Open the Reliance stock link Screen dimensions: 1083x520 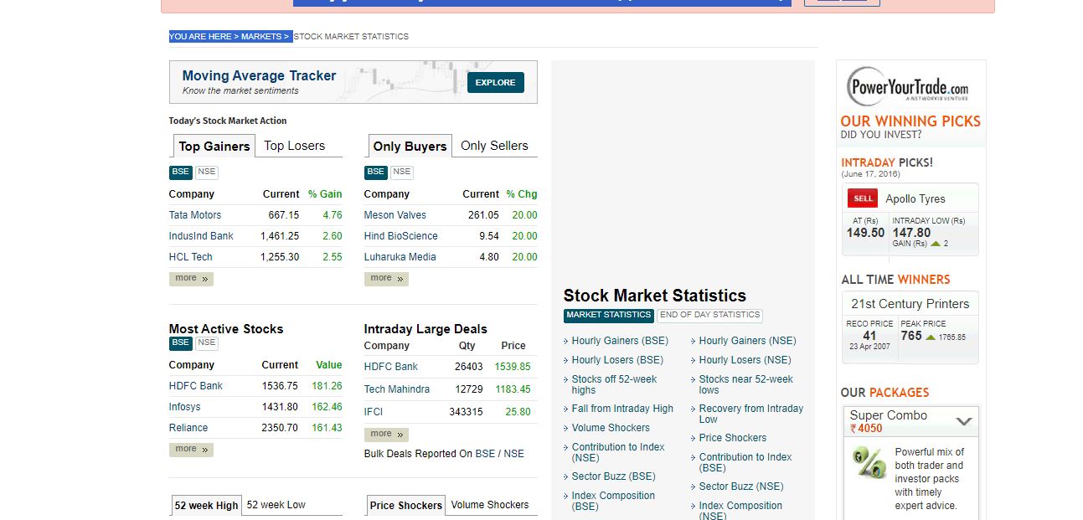click(x=188, y=428)
